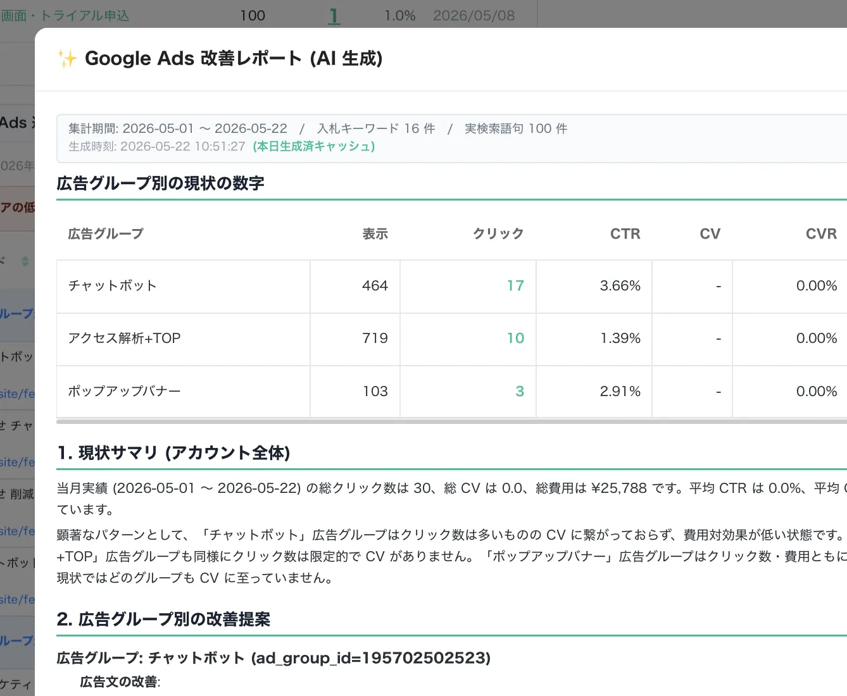Click the 2.91% CTR cell
847x696 pixels.
[x=594, y=392]
